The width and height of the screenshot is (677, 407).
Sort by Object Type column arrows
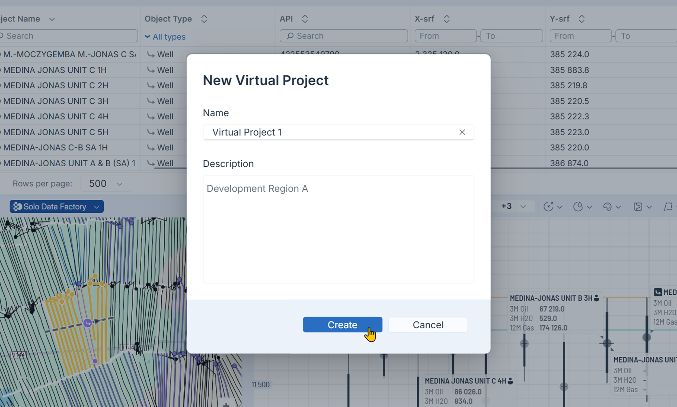pos(204,19)
